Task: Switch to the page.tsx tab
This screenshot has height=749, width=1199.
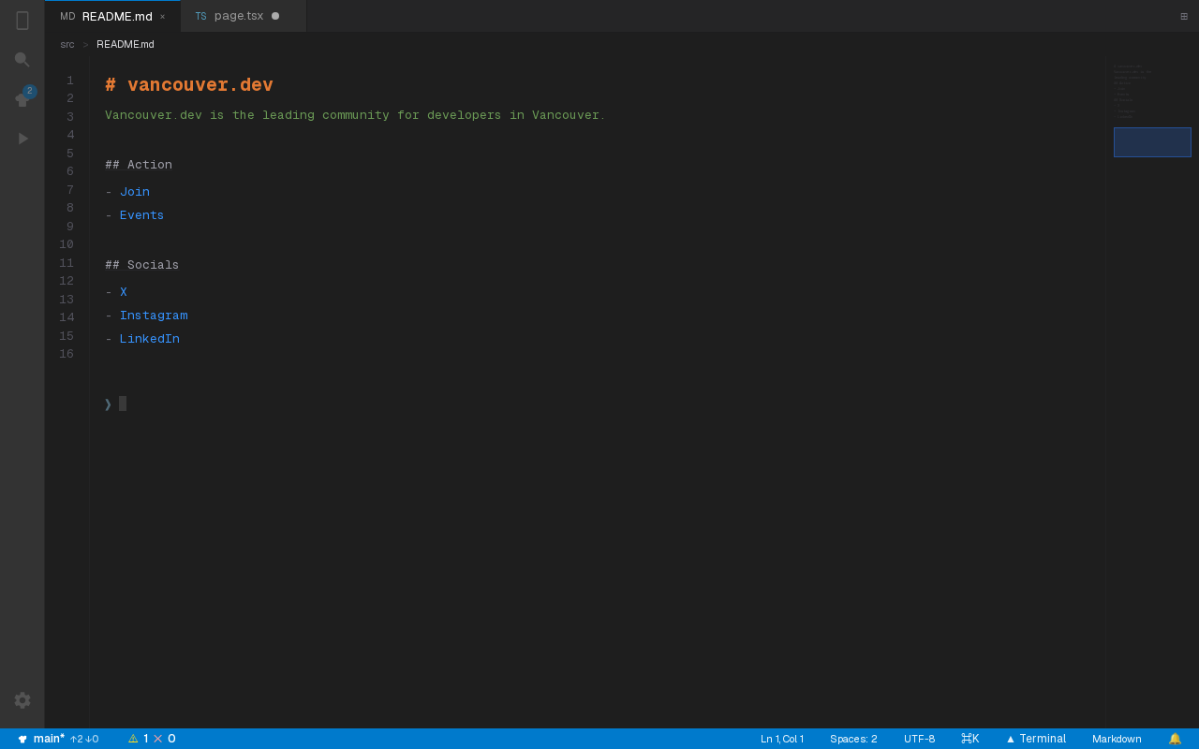Action: 238,16
